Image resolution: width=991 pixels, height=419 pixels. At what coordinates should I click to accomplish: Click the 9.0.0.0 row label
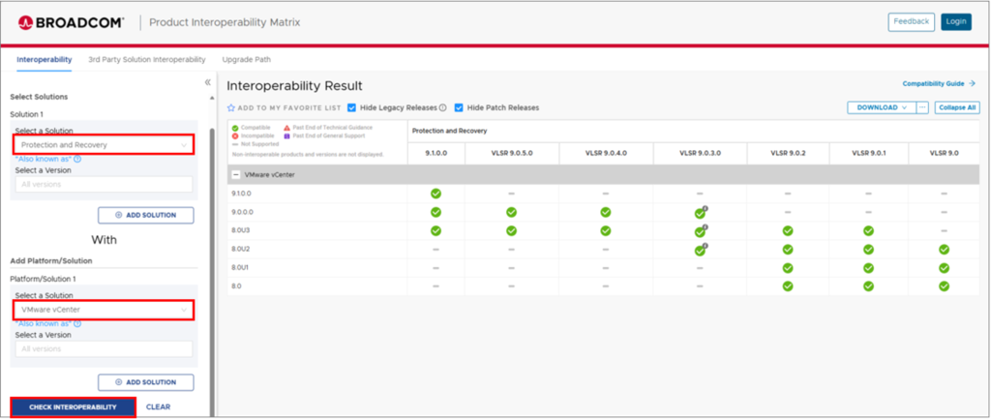click(243, 212)
